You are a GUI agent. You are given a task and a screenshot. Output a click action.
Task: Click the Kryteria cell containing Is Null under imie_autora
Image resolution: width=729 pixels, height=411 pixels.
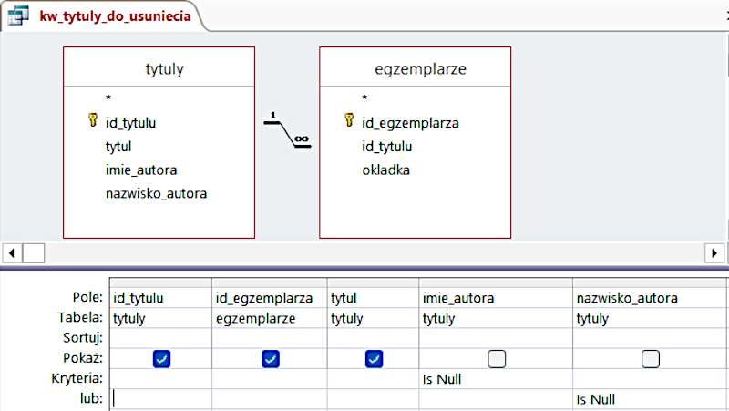tap(495, 378)
